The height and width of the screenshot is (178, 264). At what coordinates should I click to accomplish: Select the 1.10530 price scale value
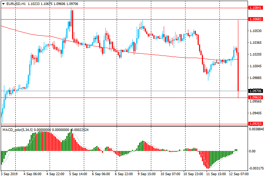tap(256, 31)
